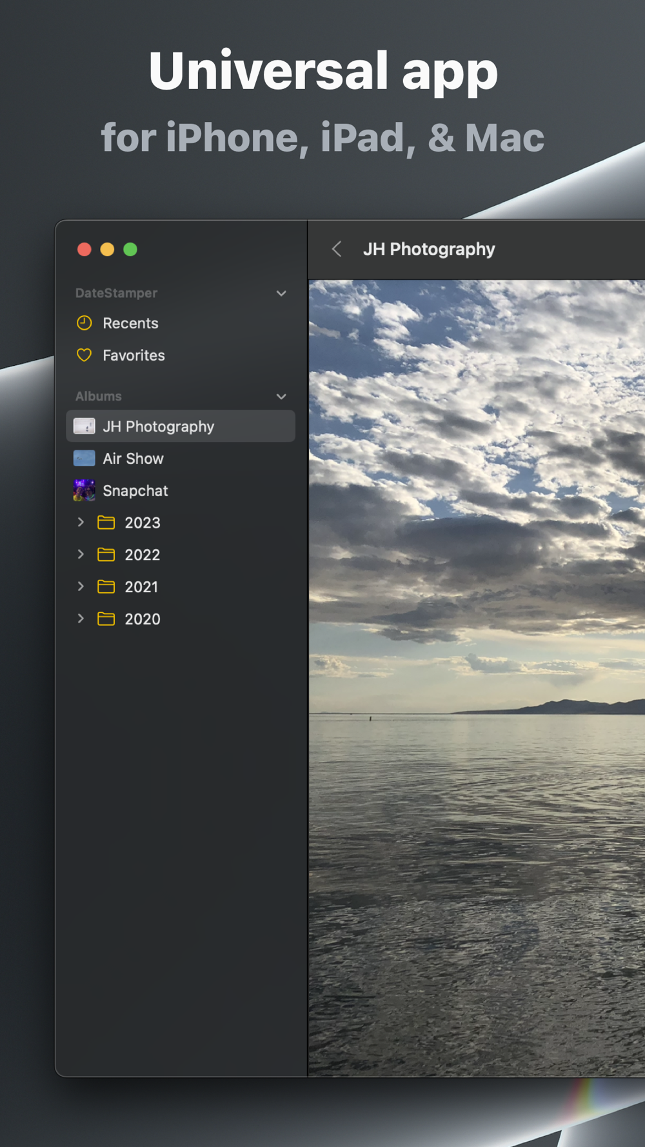Close the window with the red button
Image resolution: width=645 pixels, height=1147 pixels.
click(x=84, y=249)
